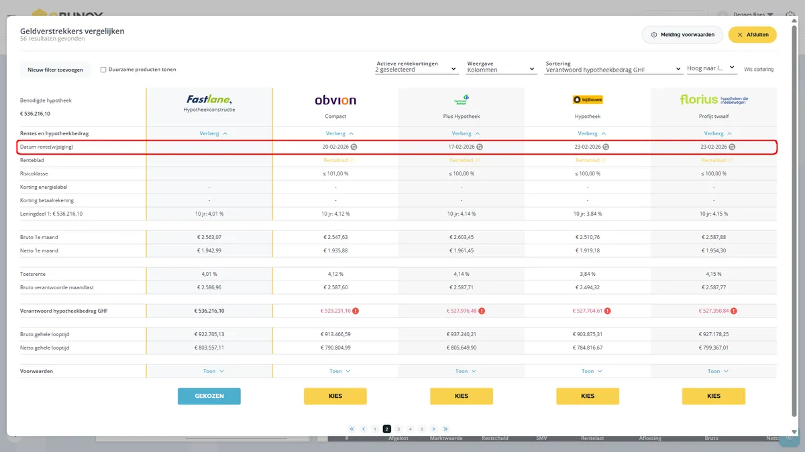Open the Weergave dropdown showing Kolommen
This screenshot has height=452, width=805.
502,67
